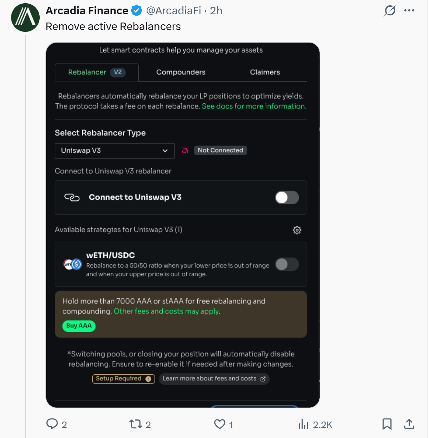Like the post with heart icon
Screen dimensions: 429x438
220,424
